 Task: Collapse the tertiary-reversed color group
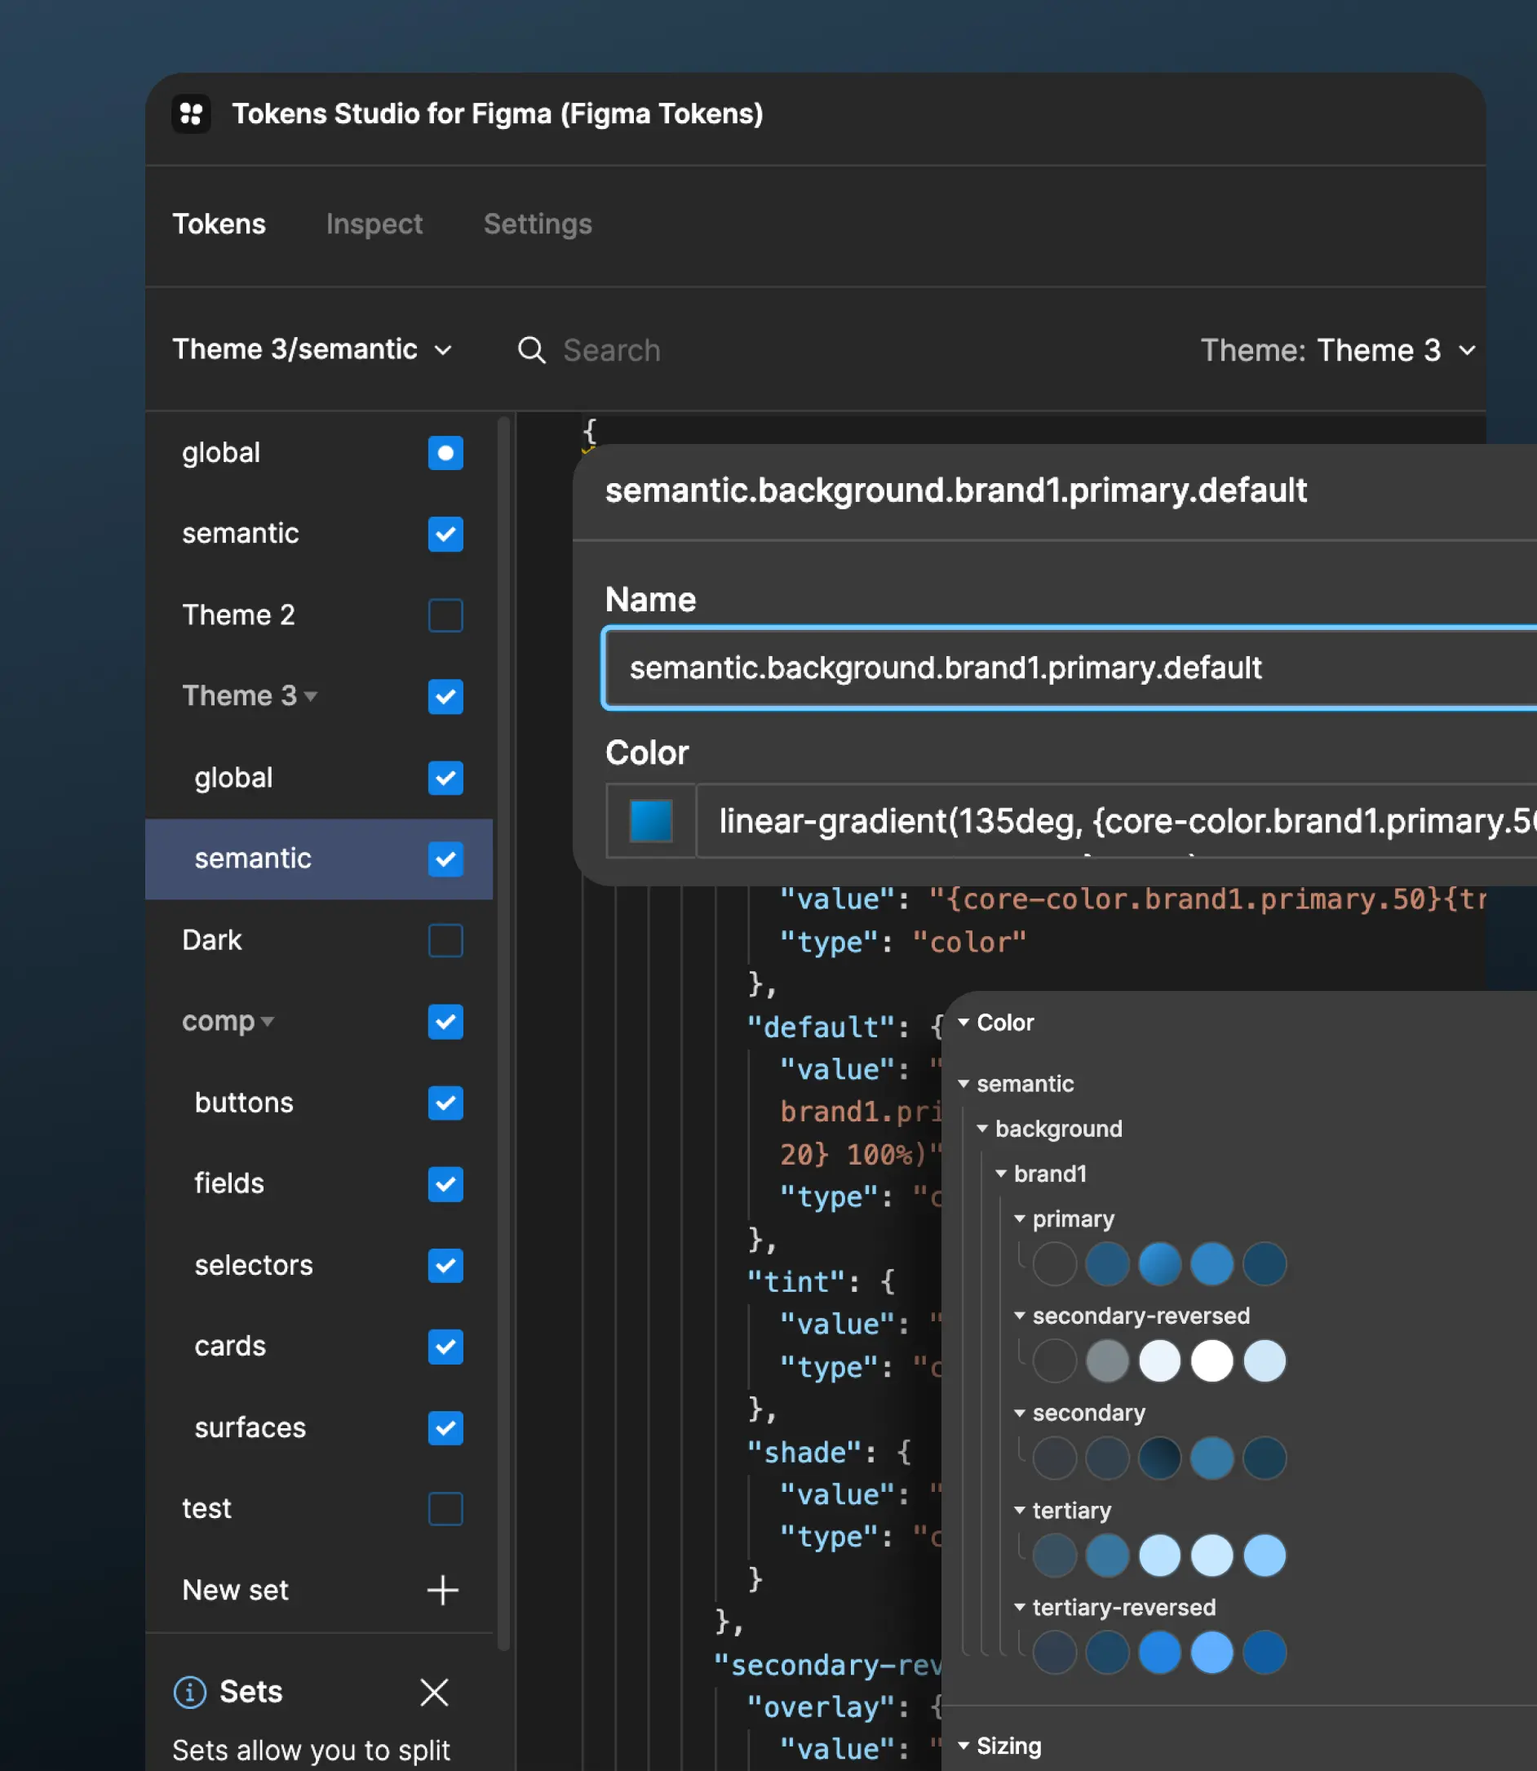pyautogui.click(x=1020, y=1607)
